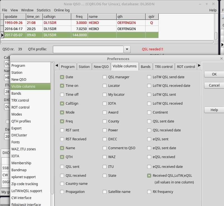The width and height of the screenshot is (224, 206).
Task: Select Fonts in the preferences list
Action: click(x=30, y=142)
